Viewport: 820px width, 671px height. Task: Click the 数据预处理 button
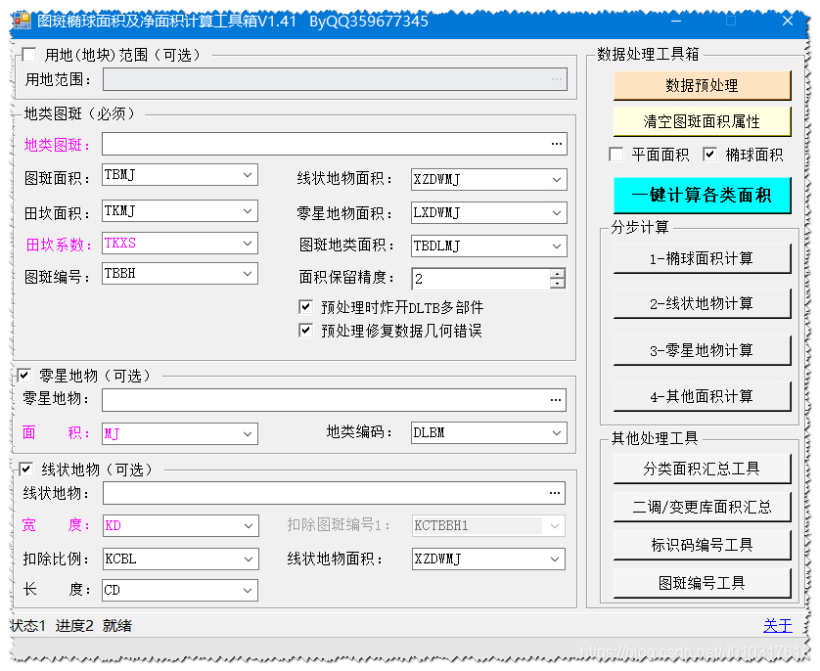(x=702, y=85)
